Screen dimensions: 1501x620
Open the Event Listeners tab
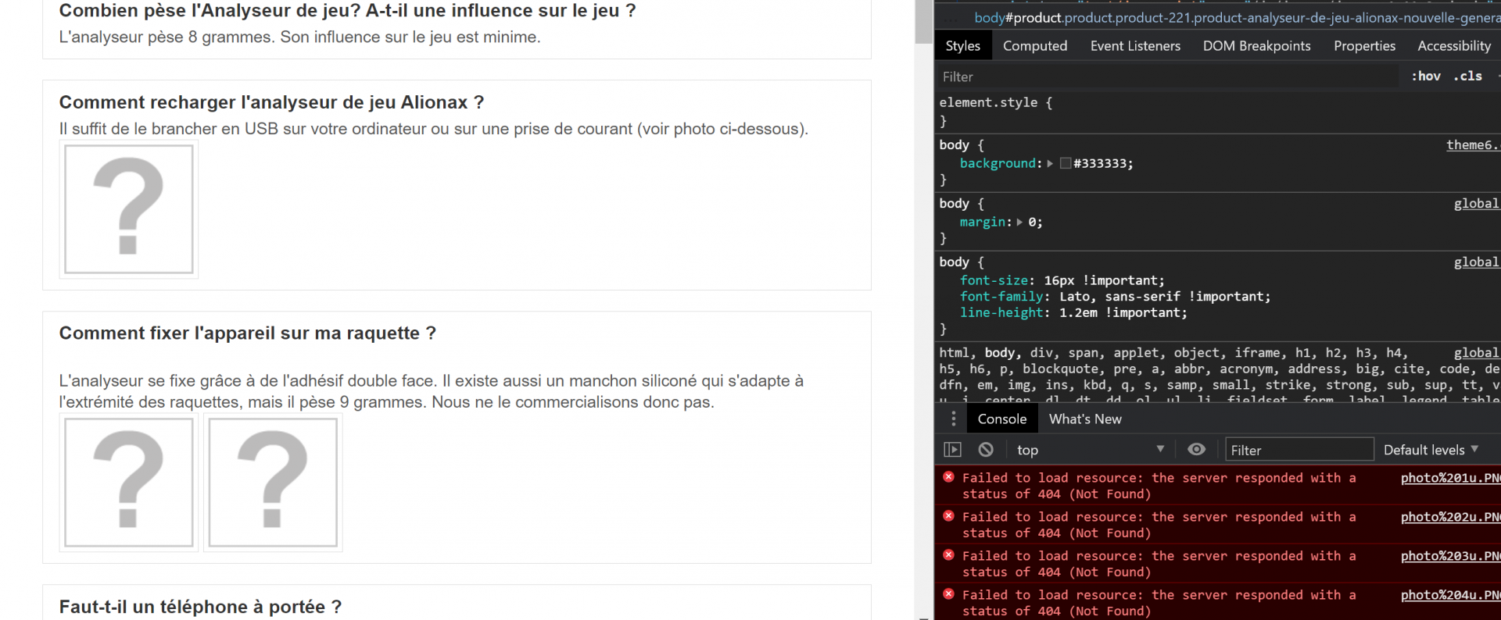(1135, 45)
